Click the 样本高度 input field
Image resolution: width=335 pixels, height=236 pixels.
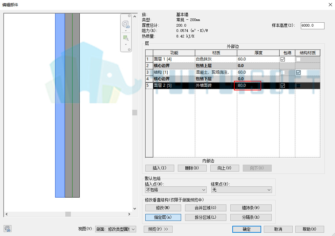tap(313, 25)
